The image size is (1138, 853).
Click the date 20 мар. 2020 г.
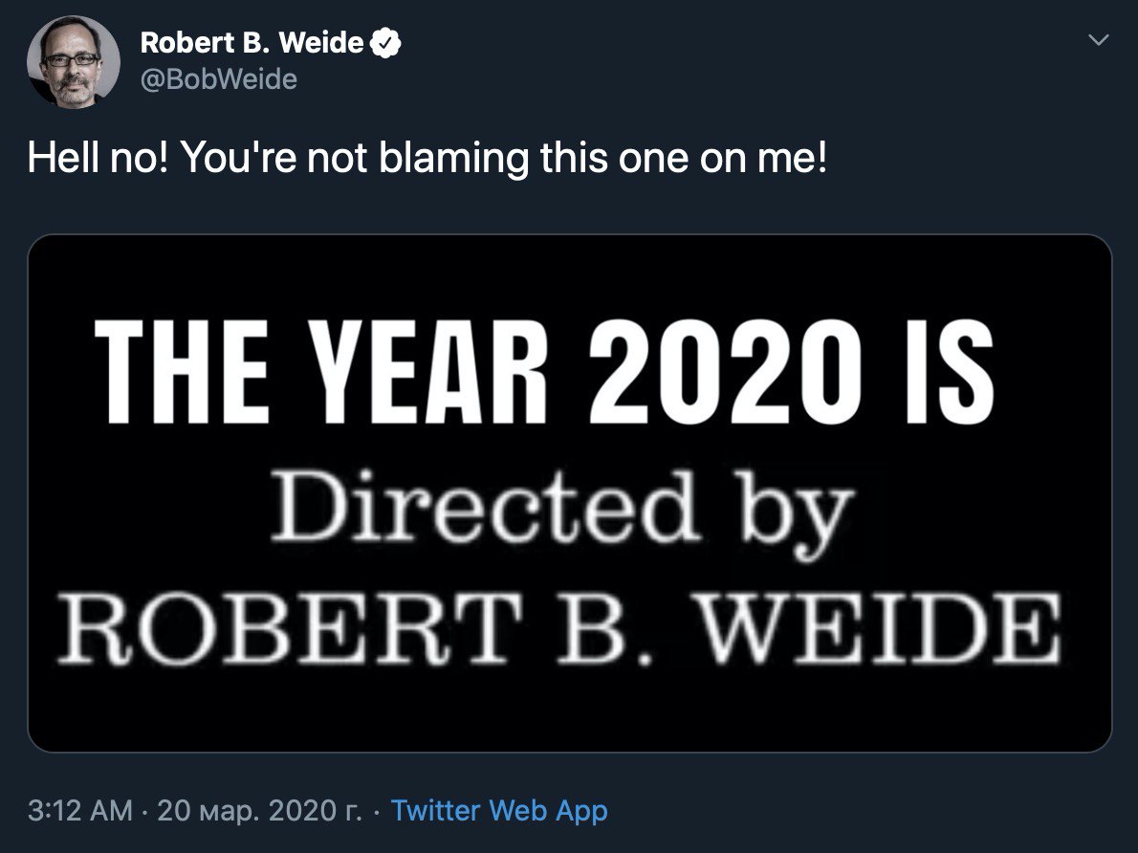(259, 810)
